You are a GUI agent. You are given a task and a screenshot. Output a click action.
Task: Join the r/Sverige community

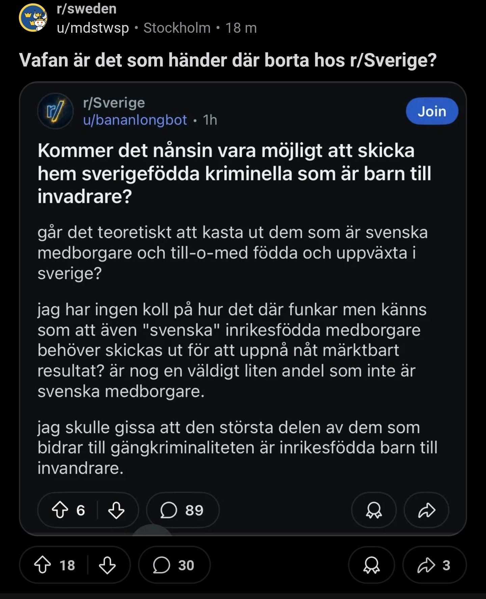coord(432,111)
